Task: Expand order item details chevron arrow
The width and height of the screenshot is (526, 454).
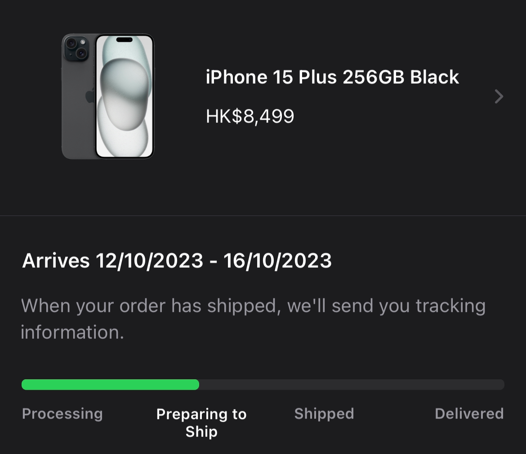Action: (x=499, y=96)
